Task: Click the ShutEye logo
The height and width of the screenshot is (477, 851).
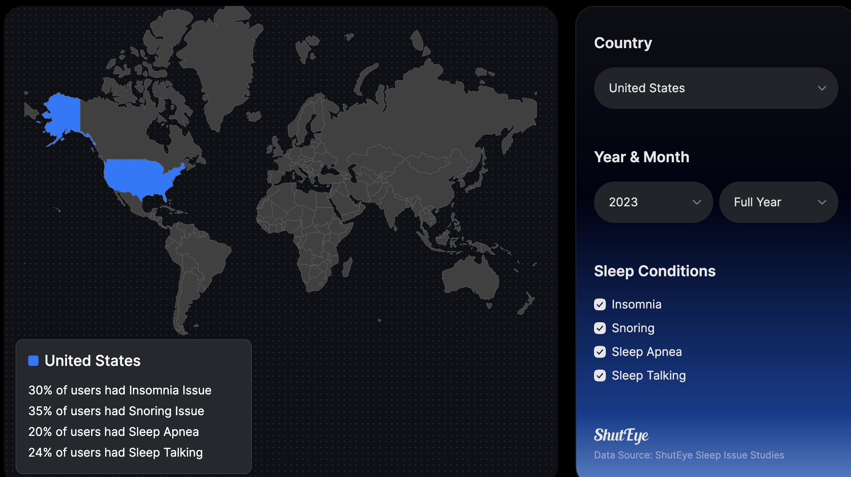Action: (621, 436)
